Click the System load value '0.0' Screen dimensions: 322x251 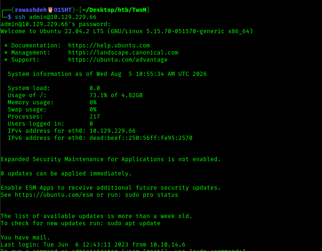pyautogui.click(x=95, y=88)
